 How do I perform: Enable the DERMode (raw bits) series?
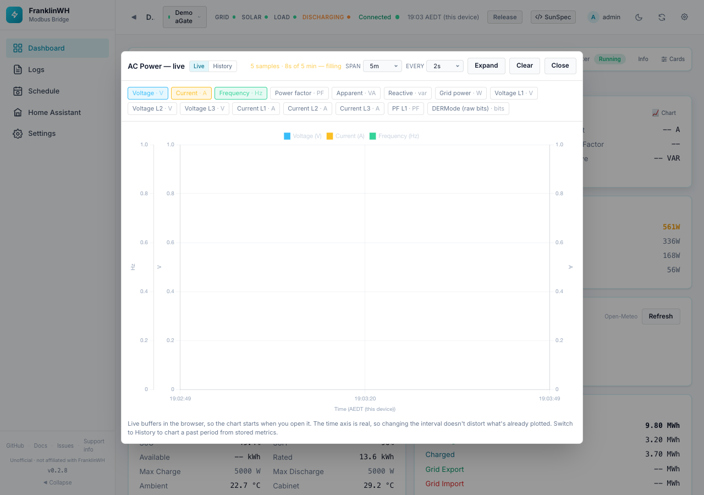pos(468,108)
